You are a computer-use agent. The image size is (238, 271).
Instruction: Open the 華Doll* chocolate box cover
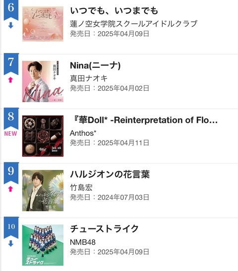coord(43,136)
